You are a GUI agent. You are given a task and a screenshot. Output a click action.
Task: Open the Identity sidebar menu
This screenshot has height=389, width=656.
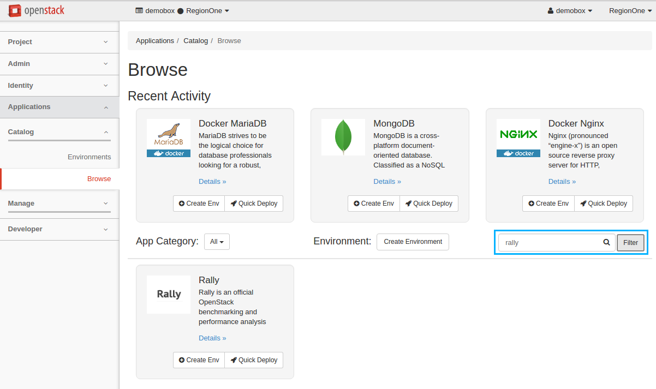coord(59,85)
